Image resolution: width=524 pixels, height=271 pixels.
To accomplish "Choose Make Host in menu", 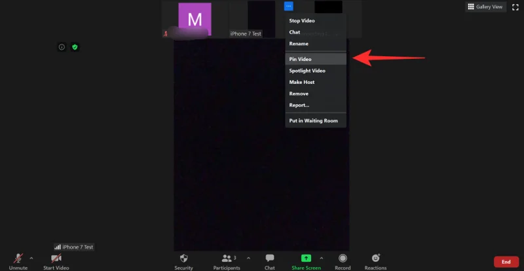I will (316, 82).
